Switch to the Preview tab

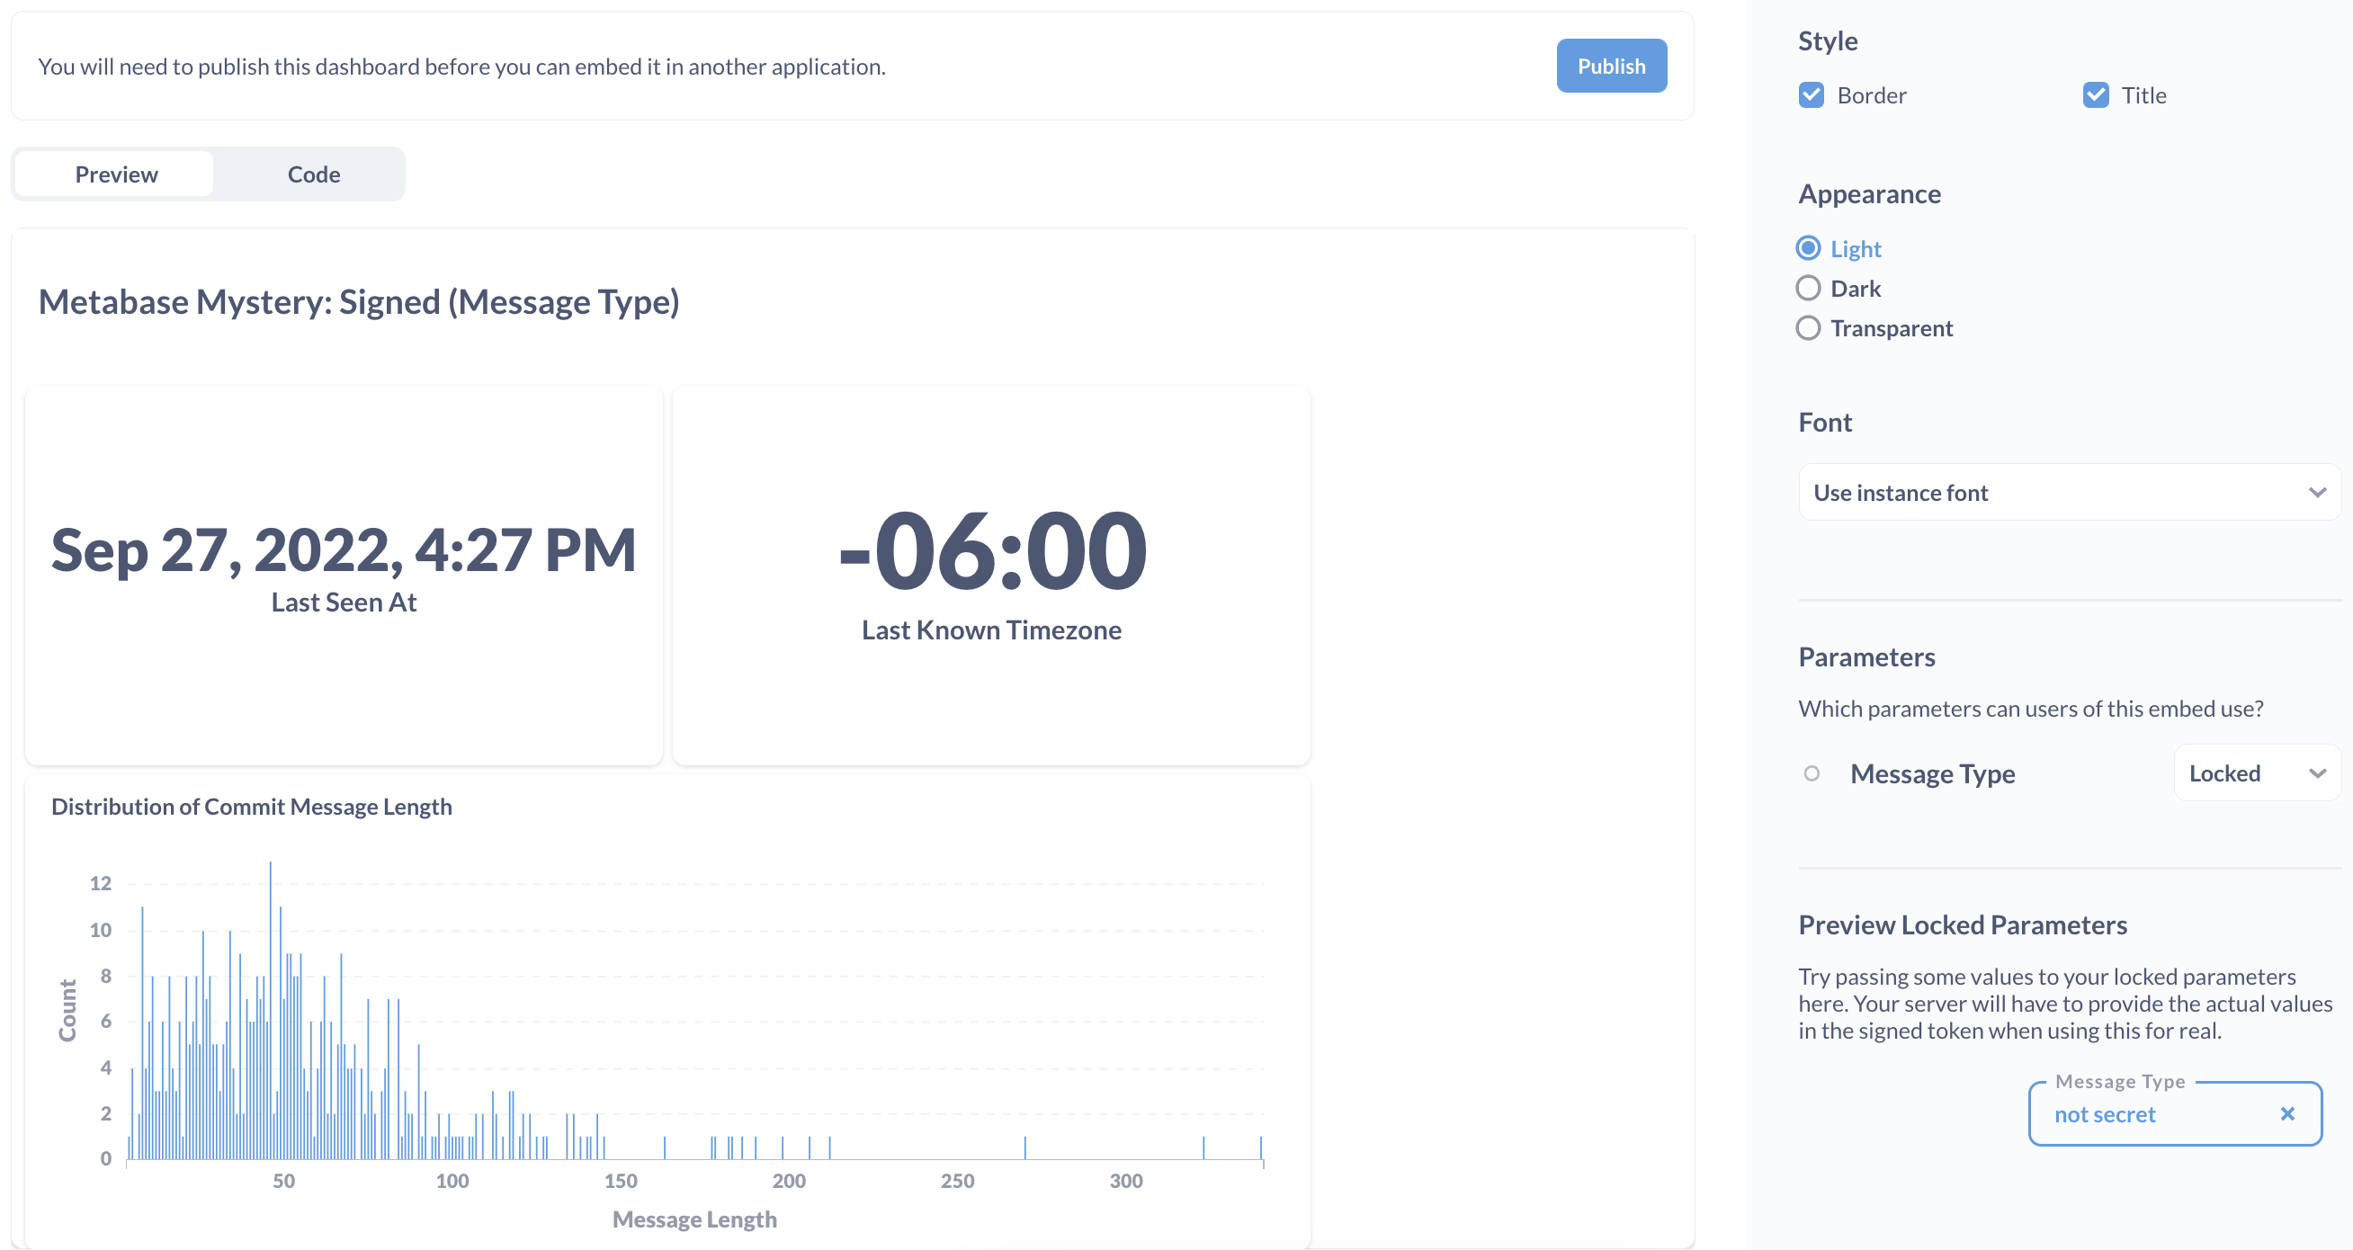[x=115, y=174]
